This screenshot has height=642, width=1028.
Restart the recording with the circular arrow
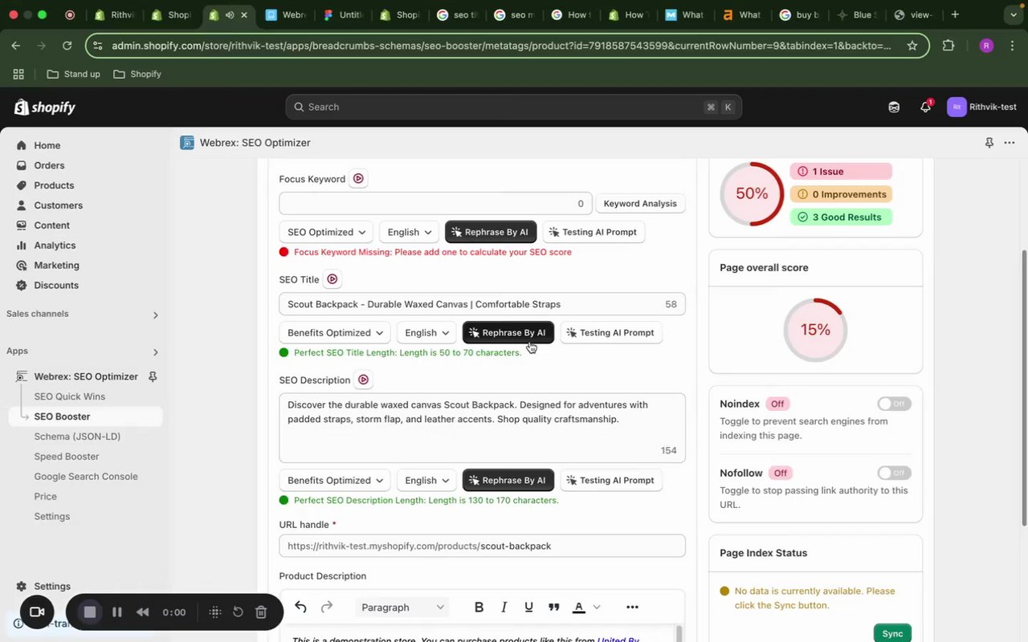pos(238,612)
